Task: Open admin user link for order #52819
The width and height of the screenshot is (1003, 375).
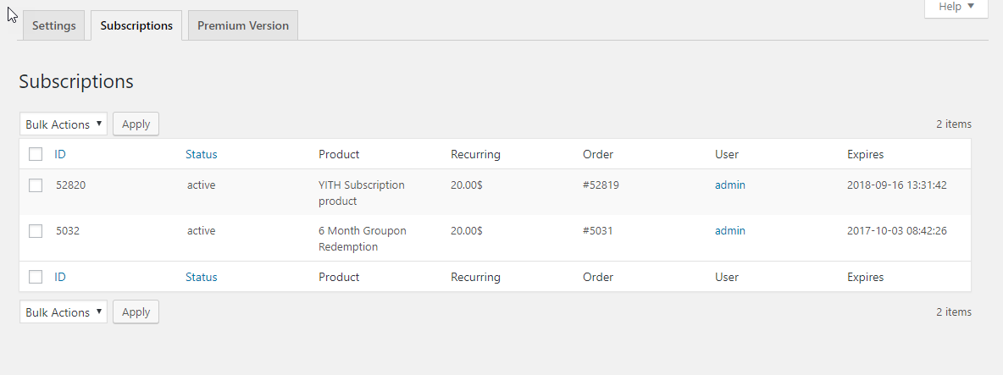Action: tap(730, 185)
